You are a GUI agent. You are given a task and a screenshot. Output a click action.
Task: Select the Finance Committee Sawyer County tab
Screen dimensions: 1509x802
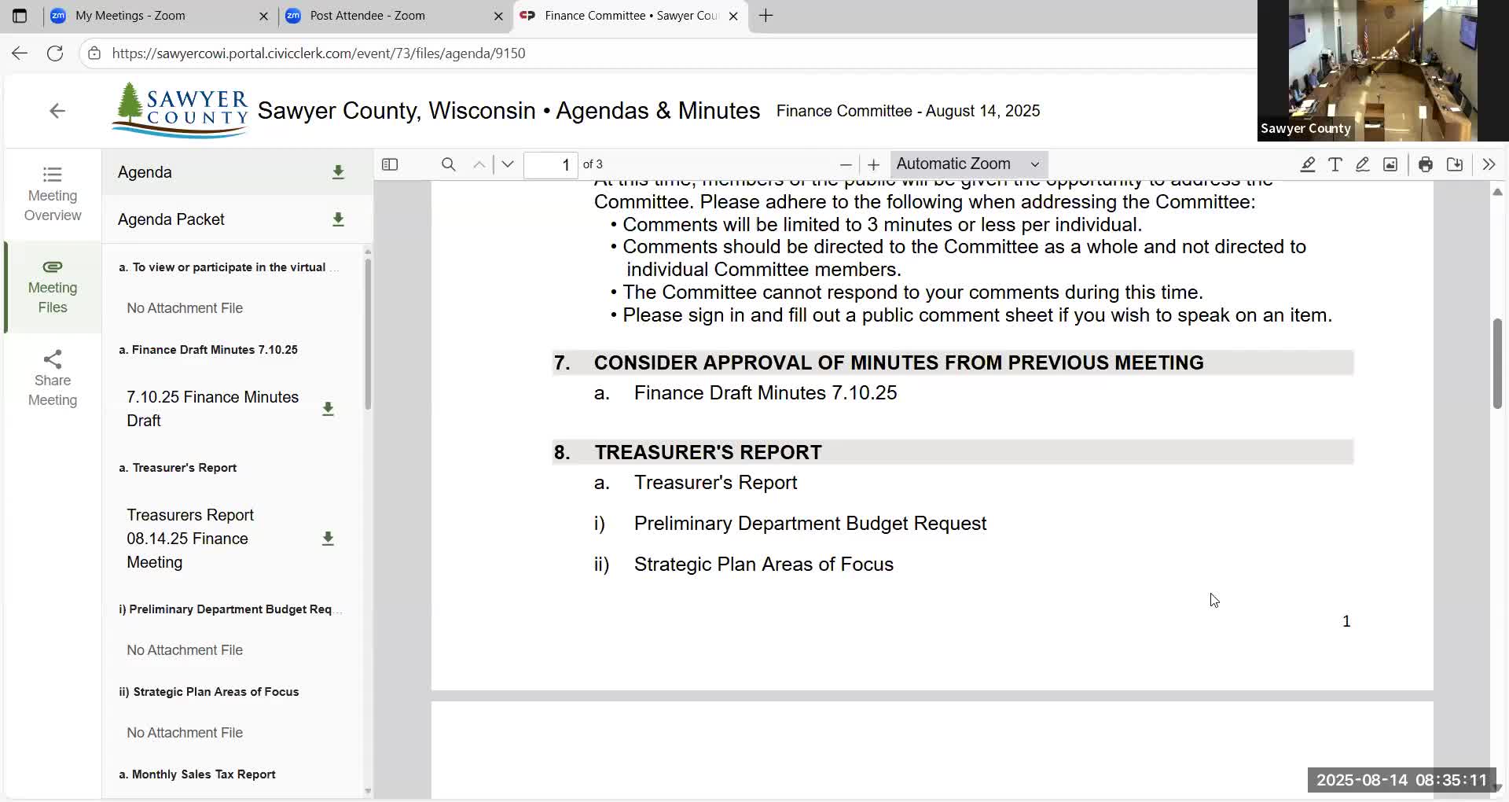[x=631, y=16]
